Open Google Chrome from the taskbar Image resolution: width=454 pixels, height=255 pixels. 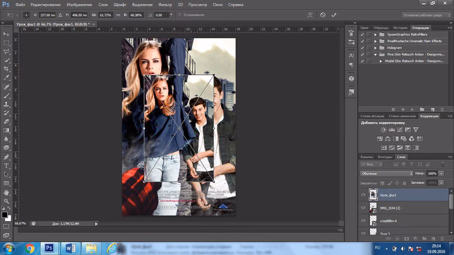click(x=30, y=248)
